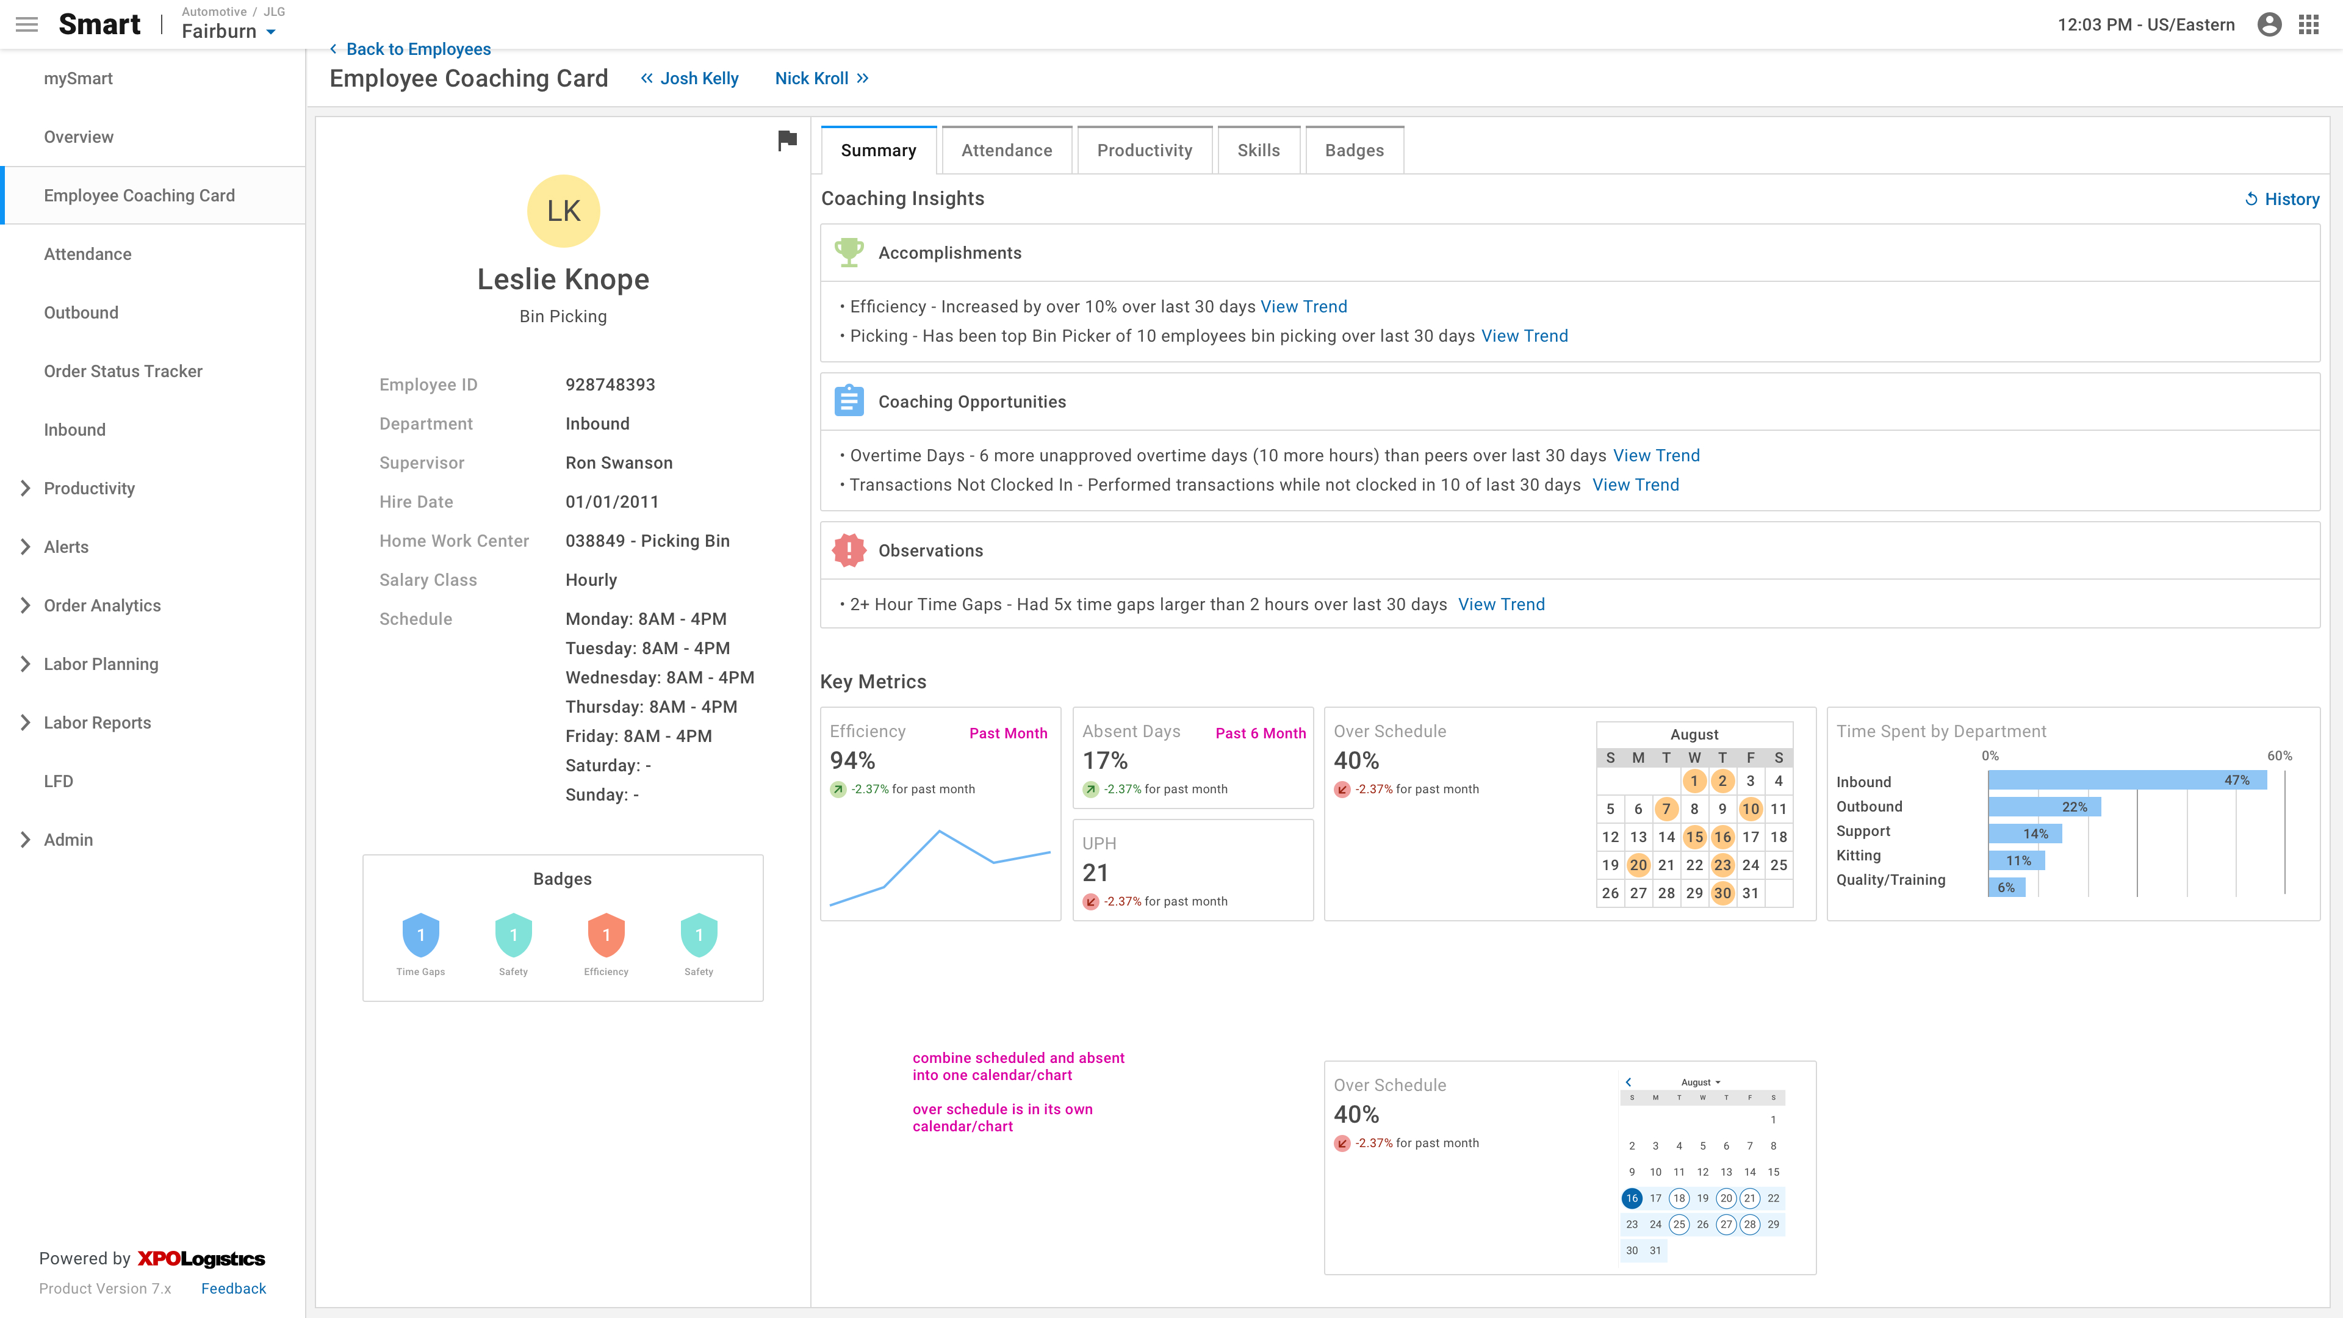Click the user account profile icon
Viewport: 2343px width, 1318px height.
(2269, 24)
